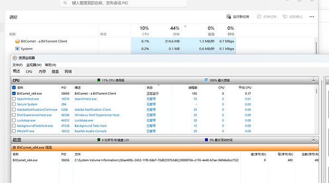329x183 pixels.
Task: Click the sort chevron above disk column
Action: click(185, 26)
